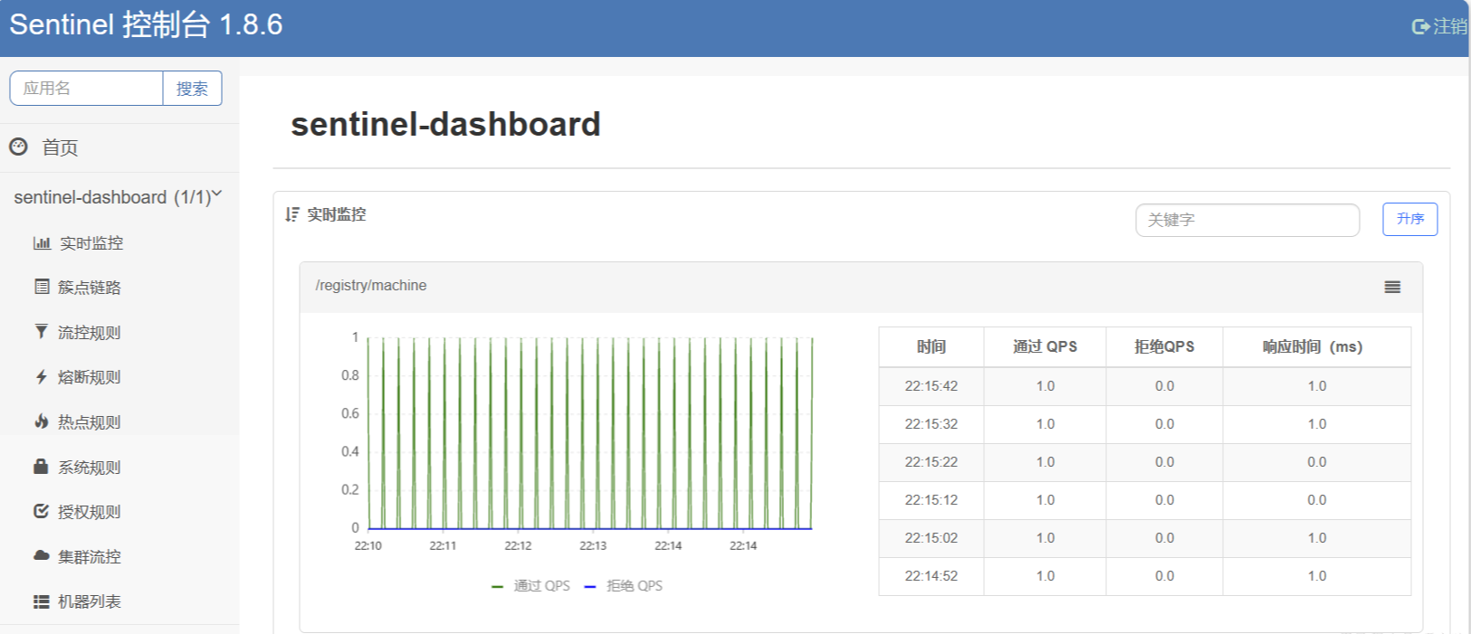This screenshot has width=1471, height=634.
Task: Open 系统规则 in the sidebar
Action: (x=90, y=468)
